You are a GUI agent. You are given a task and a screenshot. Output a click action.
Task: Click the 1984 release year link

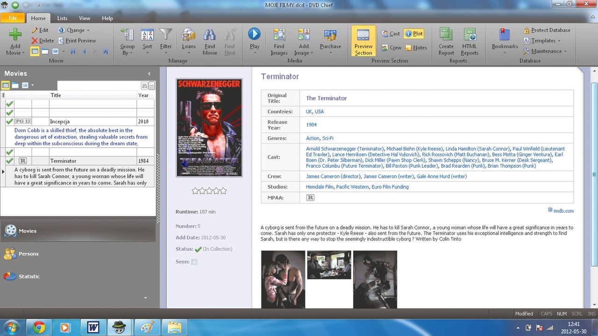click(311, 125)
